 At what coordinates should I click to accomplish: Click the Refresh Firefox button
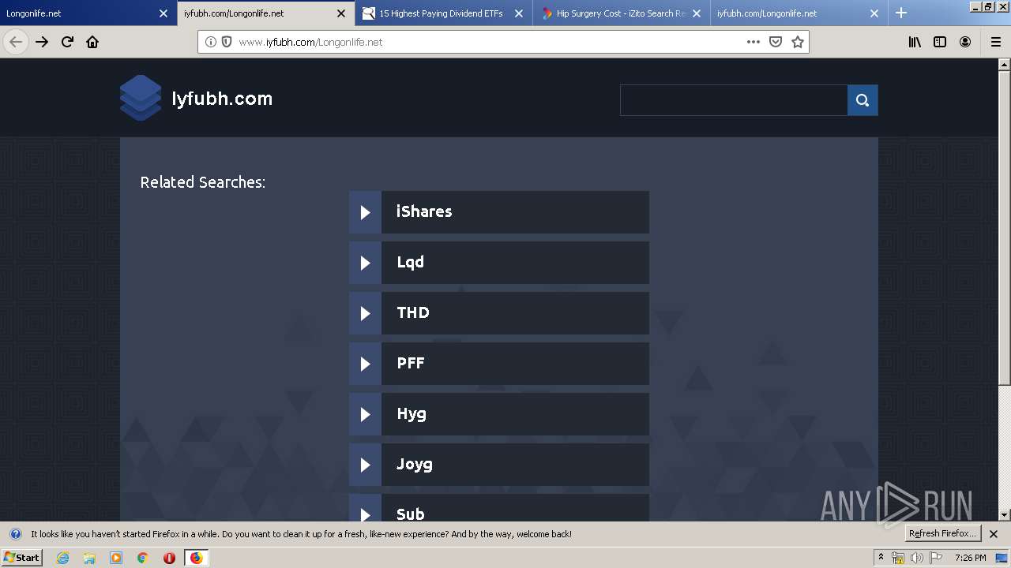click(x=943, y=533)
